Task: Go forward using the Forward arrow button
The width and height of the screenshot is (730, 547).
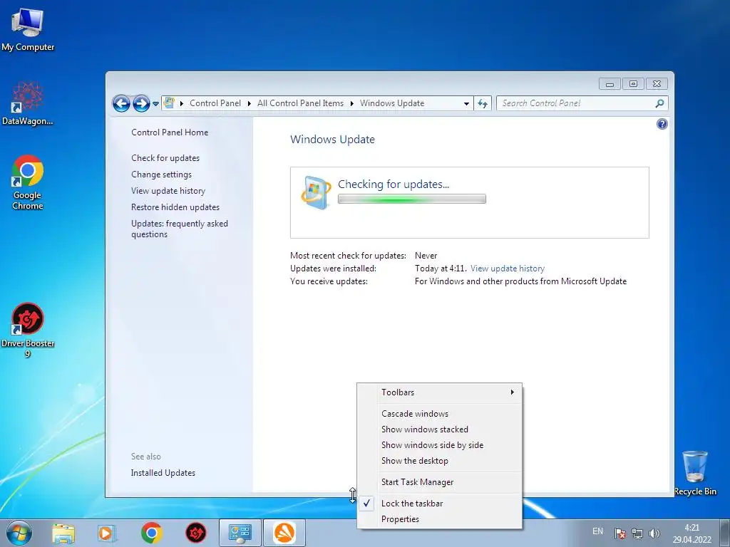Action: [141, 103]
